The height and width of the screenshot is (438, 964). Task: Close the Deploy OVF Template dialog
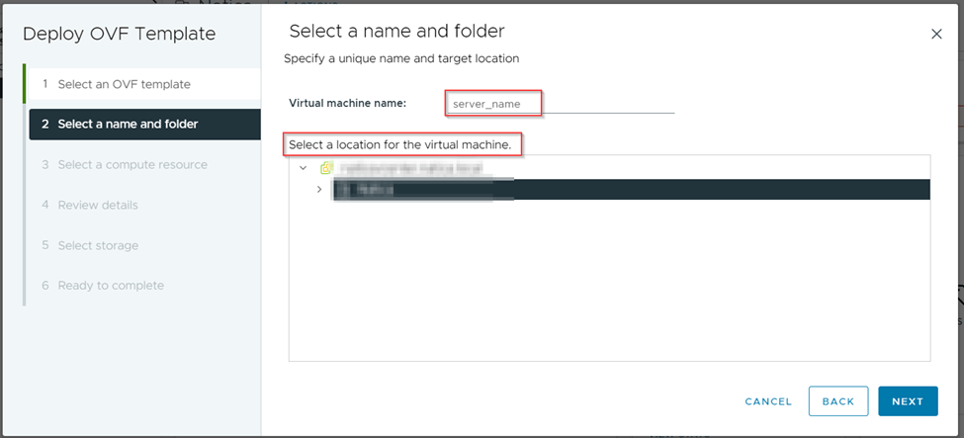[936, 35]
